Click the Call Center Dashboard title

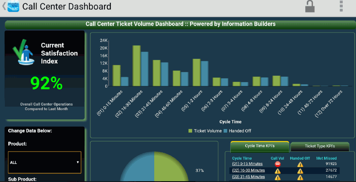coord(67,6)
